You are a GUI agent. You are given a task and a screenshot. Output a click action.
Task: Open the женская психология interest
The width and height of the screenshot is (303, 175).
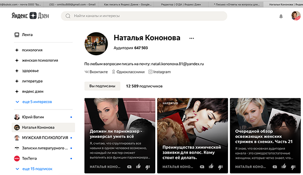[x=40, y=60]
